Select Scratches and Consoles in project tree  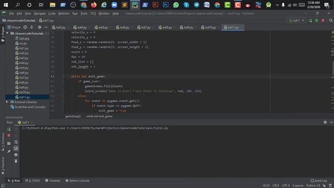(x=28, y=107)
